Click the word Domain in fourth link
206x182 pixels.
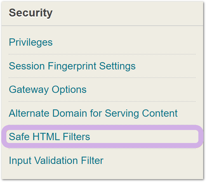(x=70, y=113)
